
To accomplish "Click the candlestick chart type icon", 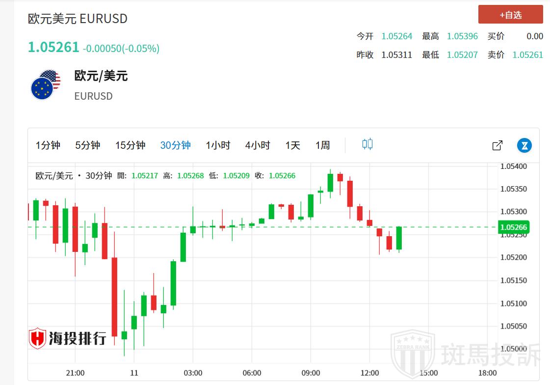I will point(367,144).
